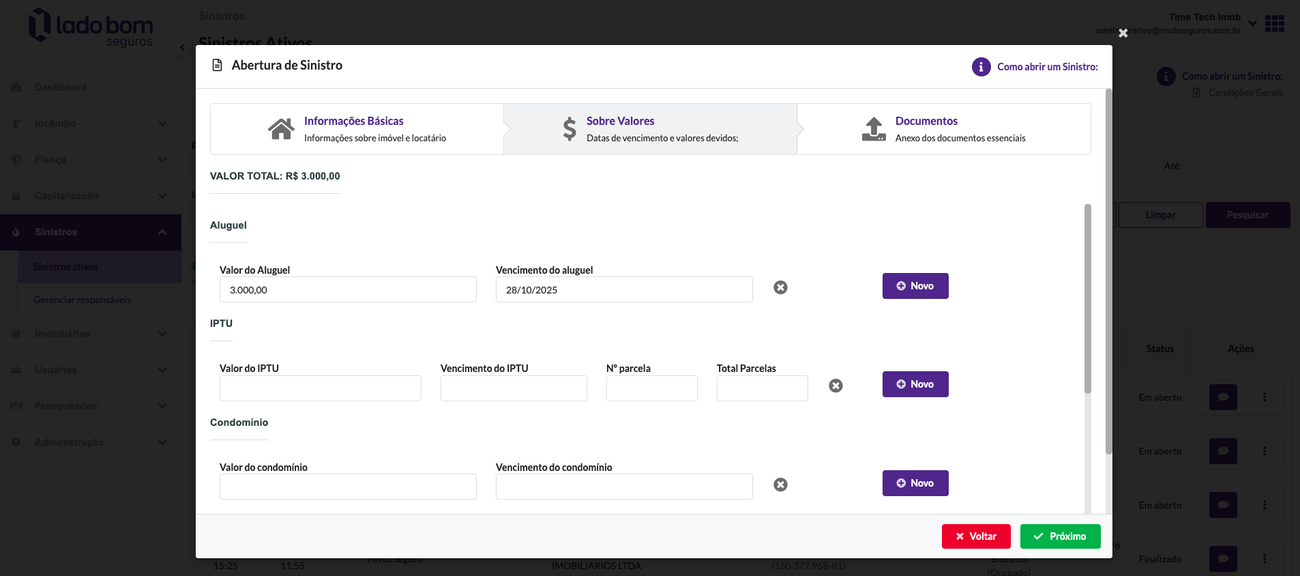Remove the Aluguel row with its X icon
Image resolution: width=1300 pixels, height=576 pixels.
(781, 287)
